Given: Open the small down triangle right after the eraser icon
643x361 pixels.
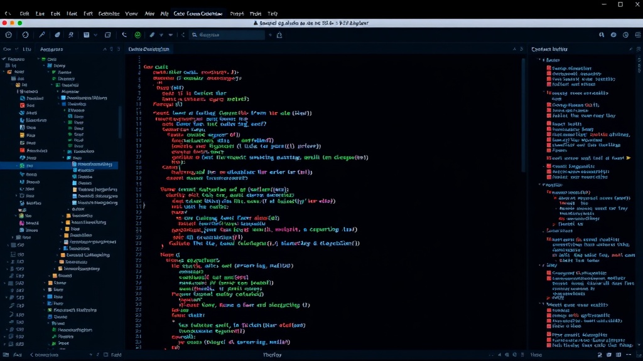Looking at the screenshot, I should pyautogui.click(x=161, y=35).
